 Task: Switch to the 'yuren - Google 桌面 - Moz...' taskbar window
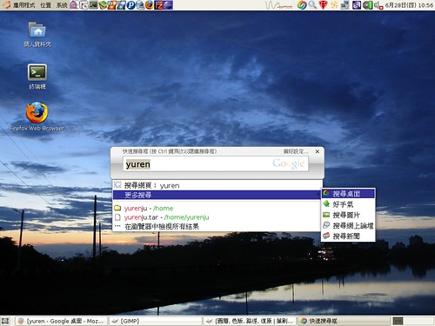point(61,321)
